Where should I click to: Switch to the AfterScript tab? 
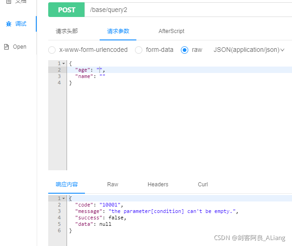pyautogui.click(x=171, y=31)
